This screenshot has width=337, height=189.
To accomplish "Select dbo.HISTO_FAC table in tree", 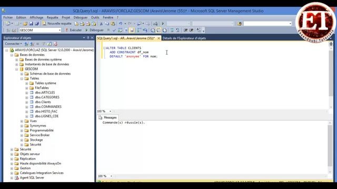I will tap(46, 111).
